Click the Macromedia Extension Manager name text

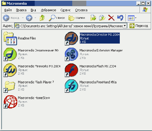(x=101, y=50)
